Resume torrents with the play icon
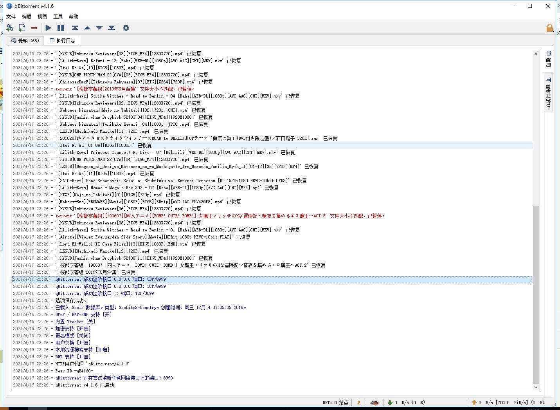The image size is (560, 410). [49, 28]
